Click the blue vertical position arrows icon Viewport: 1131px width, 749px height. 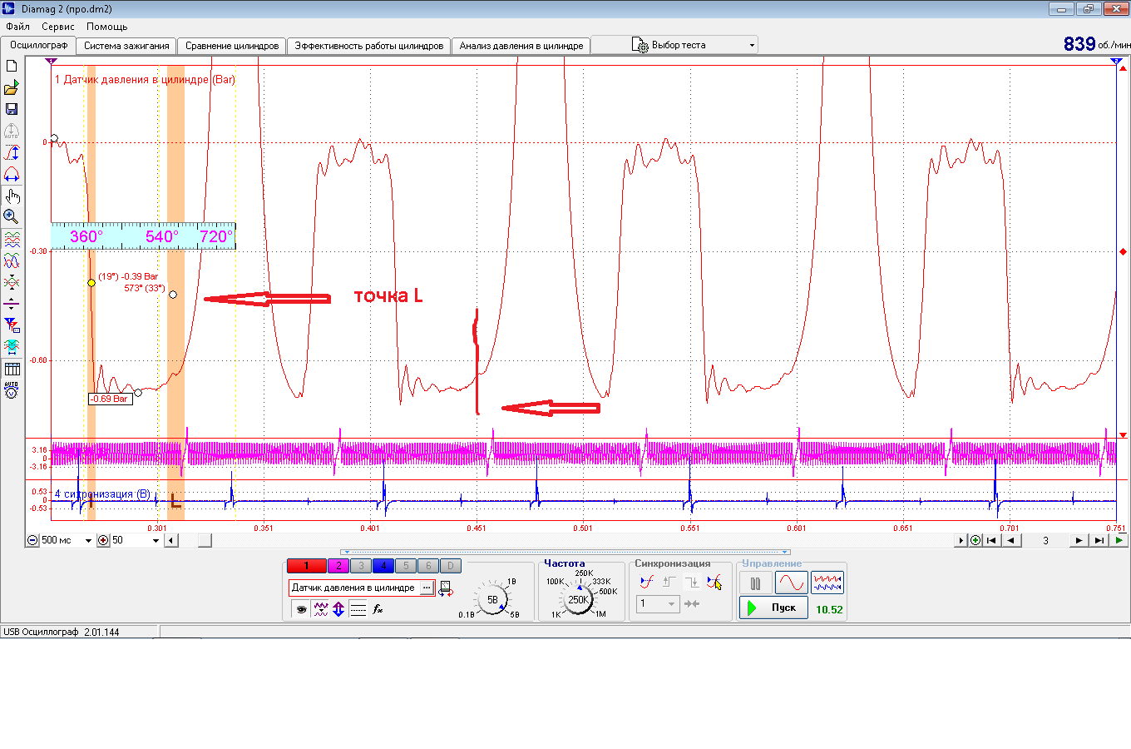point(339,609)
